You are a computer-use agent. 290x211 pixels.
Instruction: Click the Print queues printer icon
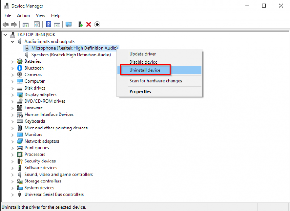point(19,148)
